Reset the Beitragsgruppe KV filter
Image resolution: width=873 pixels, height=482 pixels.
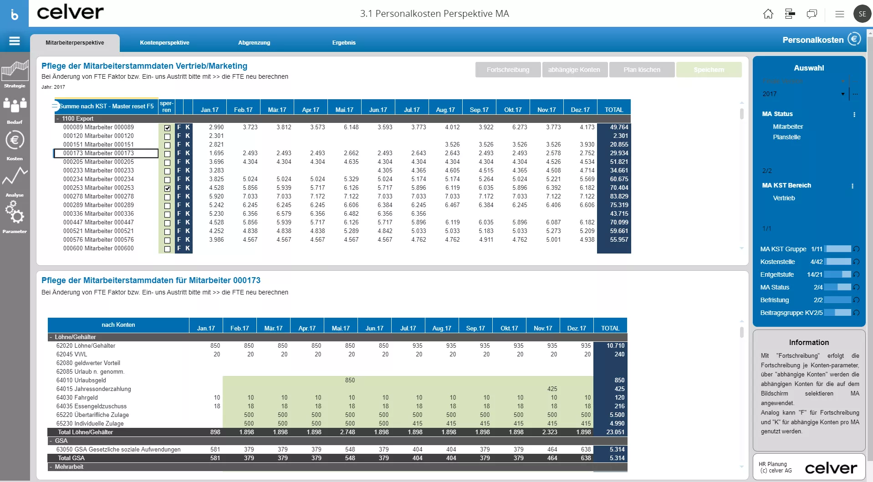[x=856, y=313]
